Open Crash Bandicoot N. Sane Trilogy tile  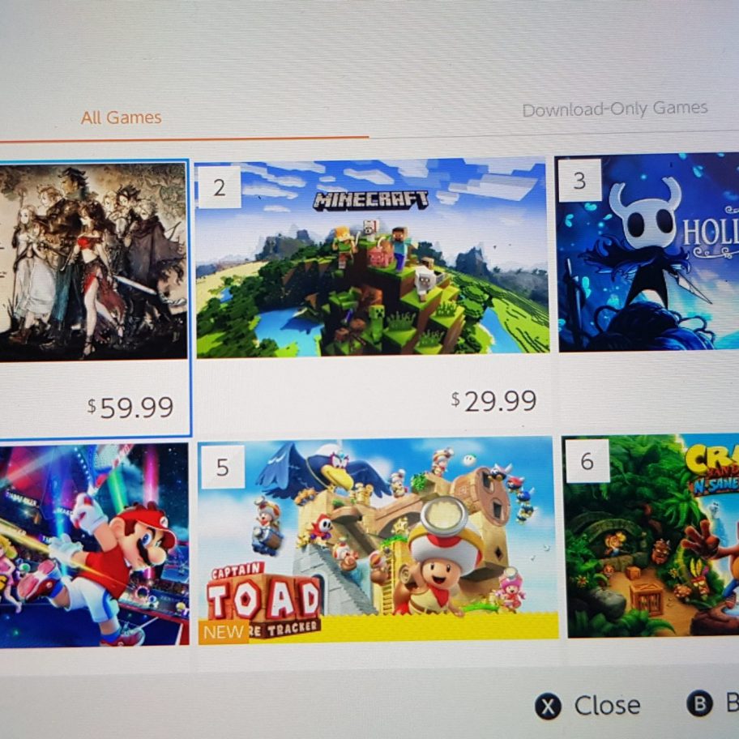coord(651,536)
